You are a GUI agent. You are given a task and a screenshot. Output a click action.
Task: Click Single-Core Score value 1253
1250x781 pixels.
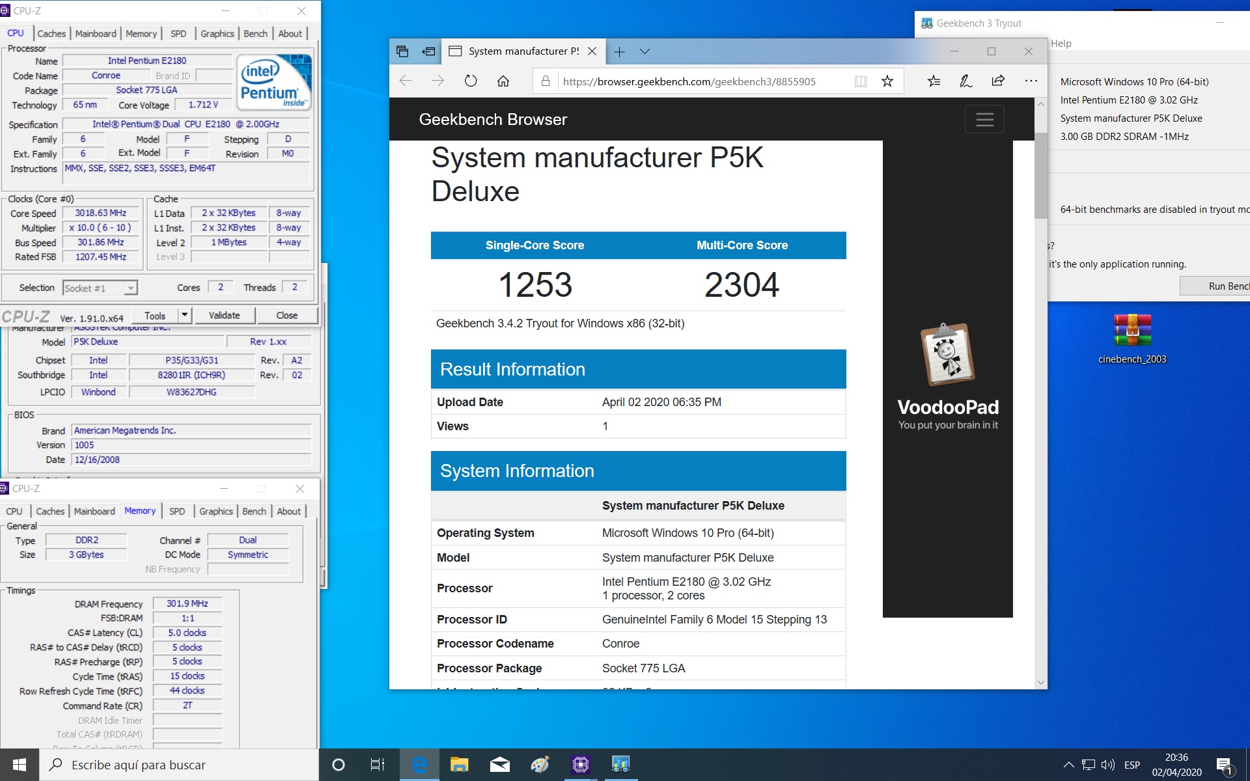tap(535, 285)
